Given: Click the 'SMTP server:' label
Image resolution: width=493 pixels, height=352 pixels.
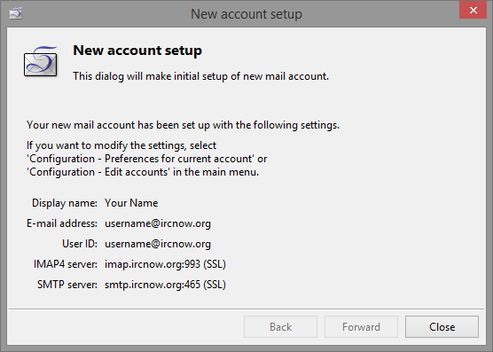Looking at the screenshot, I should [x=67, y=285].
